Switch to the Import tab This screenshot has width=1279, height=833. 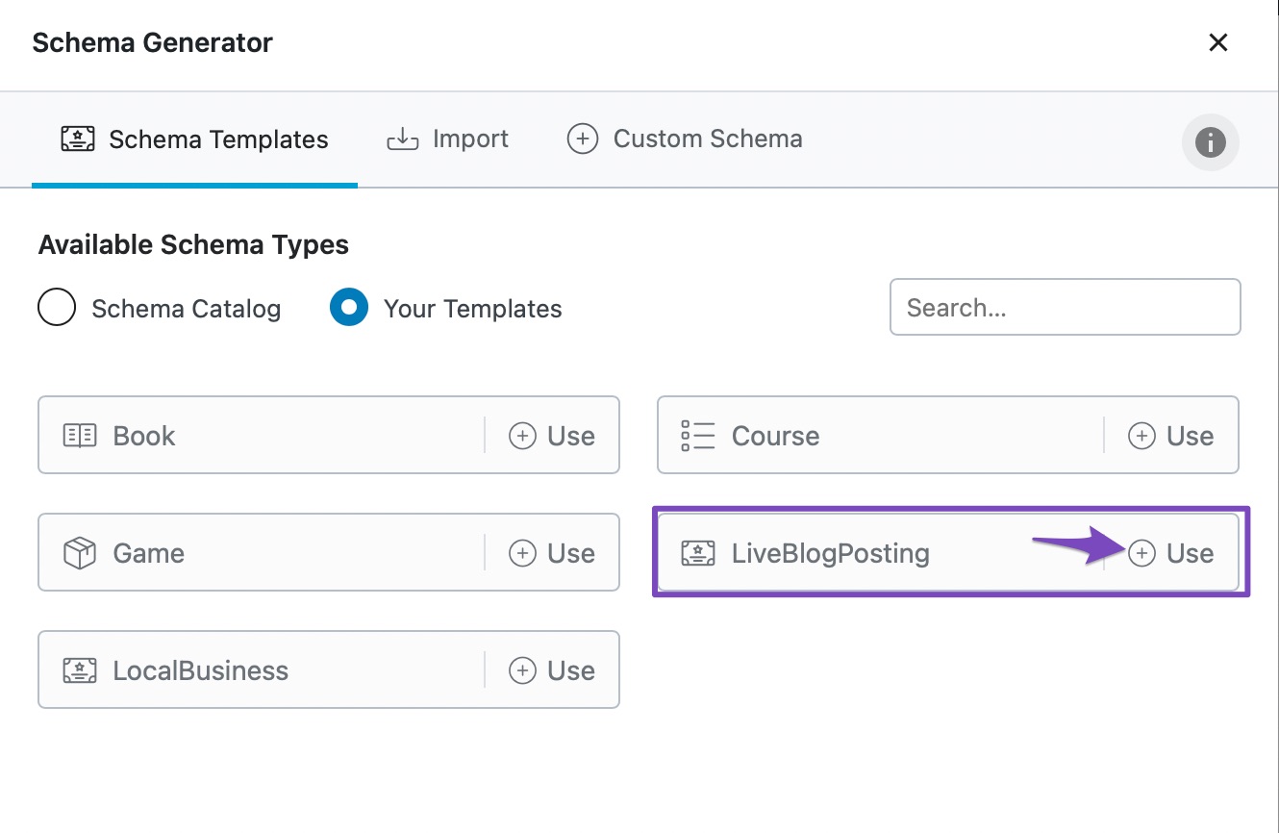click(447, 139)
